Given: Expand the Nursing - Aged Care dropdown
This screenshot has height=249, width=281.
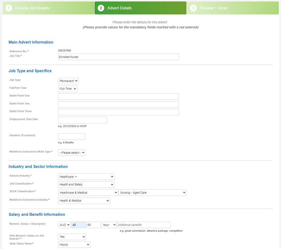Looking at the screenshot, I should click(x=153, y=193).
